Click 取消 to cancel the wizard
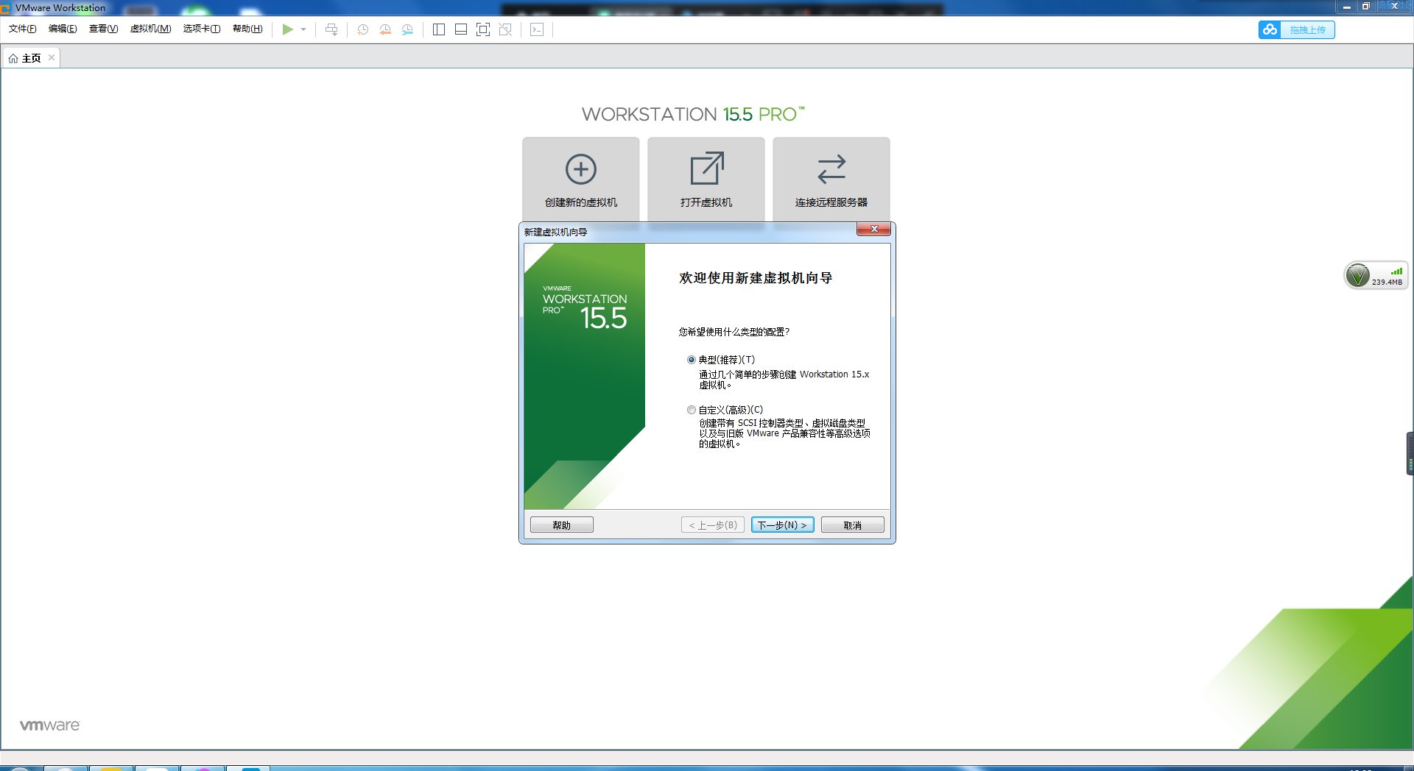Screen dimensions: 1414x771 point(853,525)
